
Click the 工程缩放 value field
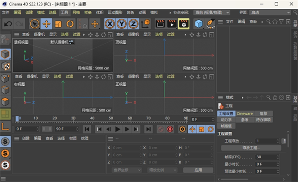tap(267, 141)
